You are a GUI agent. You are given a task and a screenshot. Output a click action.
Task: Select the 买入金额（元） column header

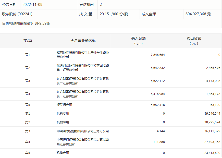[x=138, y=41]
